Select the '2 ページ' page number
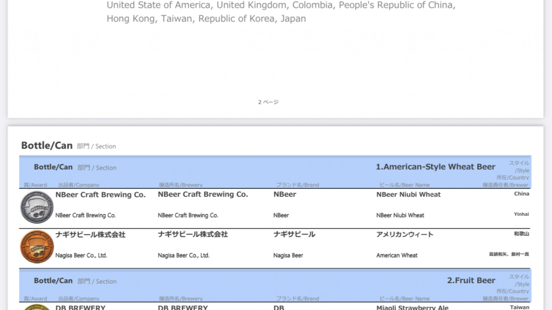This screenshot has width=552, height=310. (x=268, y=102)
